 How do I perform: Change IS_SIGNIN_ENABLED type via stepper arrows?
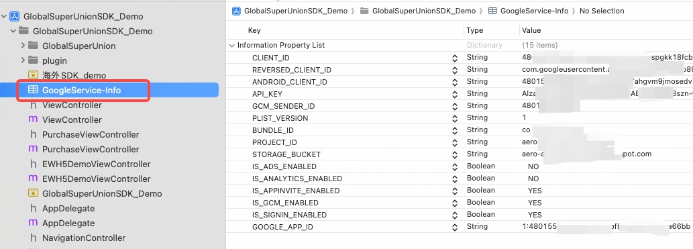[454, 215]
